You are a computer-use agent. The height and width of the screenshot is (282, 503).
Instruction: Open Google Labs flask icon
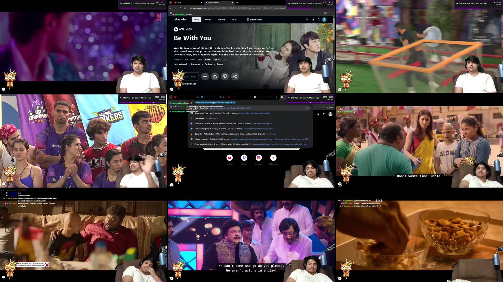pos(318,114)
